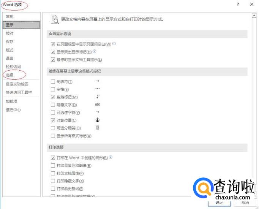
Task: Enable the 制表符 formatting mark checkbox
Action: (53, 82)
